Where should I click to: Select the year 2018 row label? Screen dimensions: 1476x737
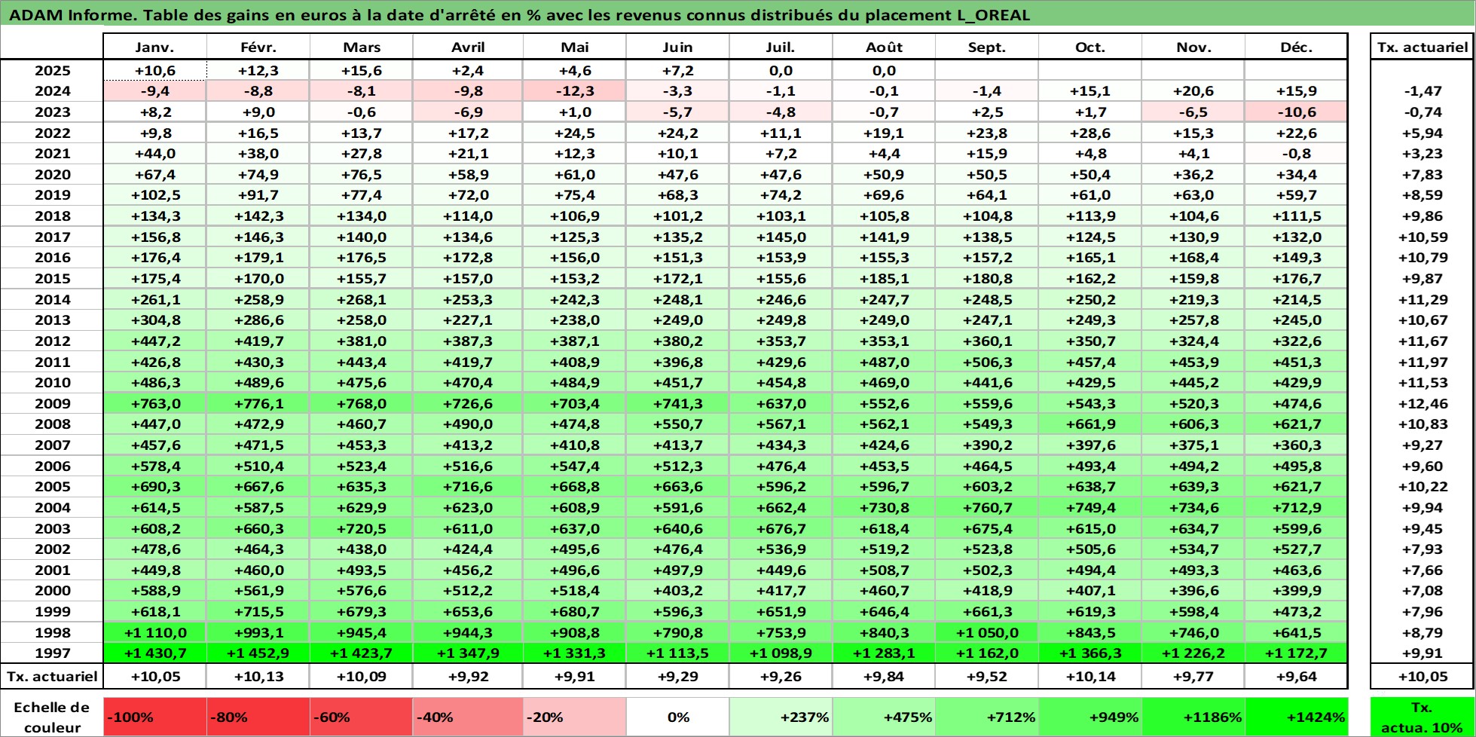tap(52, 216)
